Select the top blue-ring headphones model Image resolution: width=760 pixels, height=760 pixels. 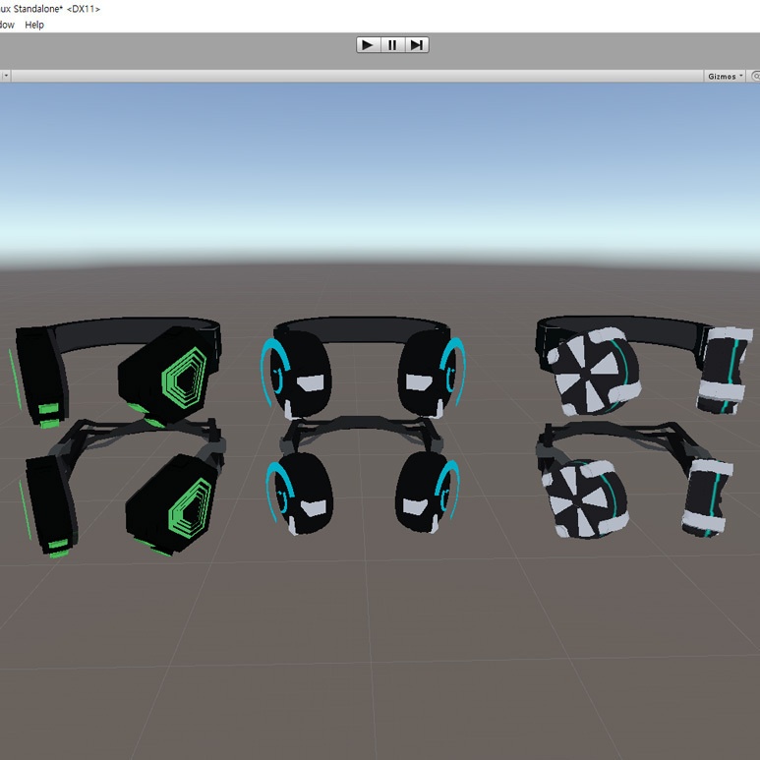[363, 369]
